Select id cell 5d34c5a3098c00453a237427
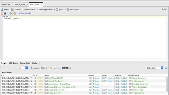The width and height of the screenshot is (169, 95). (17, 78)
